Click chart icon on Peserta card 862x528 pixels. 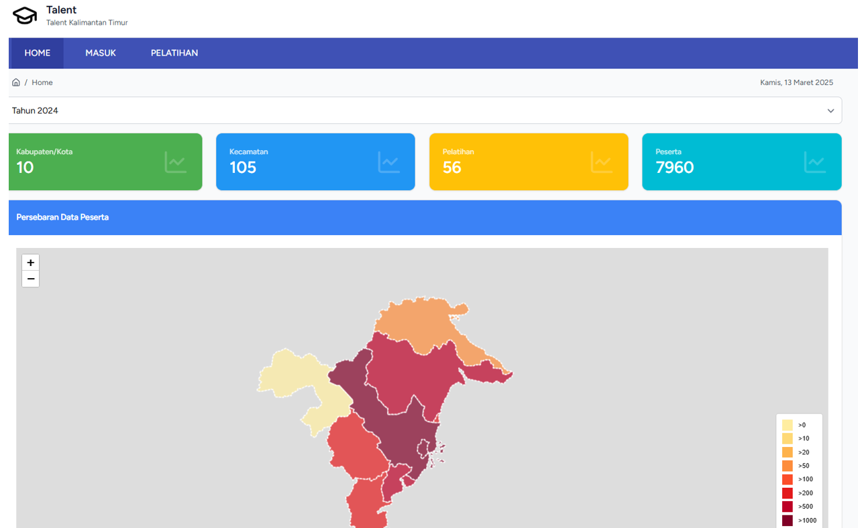coord(815,162)
